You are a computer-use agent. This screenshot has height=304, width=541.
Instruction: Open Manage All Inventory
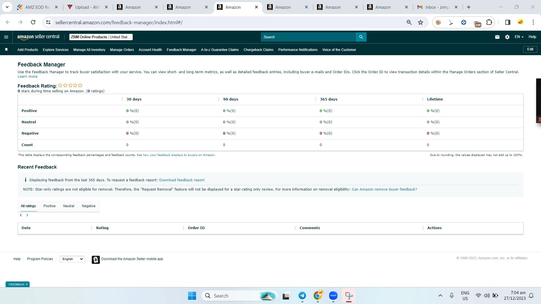[x=89, y=50]
